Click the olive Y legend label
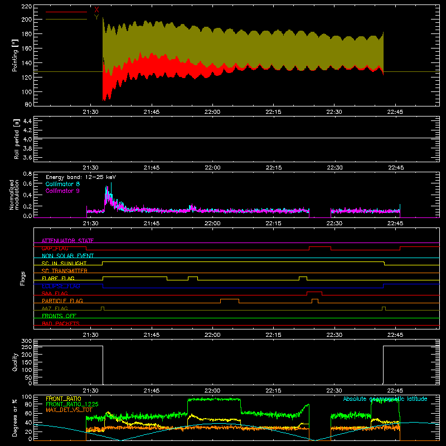The height and width of the screenshot is (446, 446). tap(96, 17)
